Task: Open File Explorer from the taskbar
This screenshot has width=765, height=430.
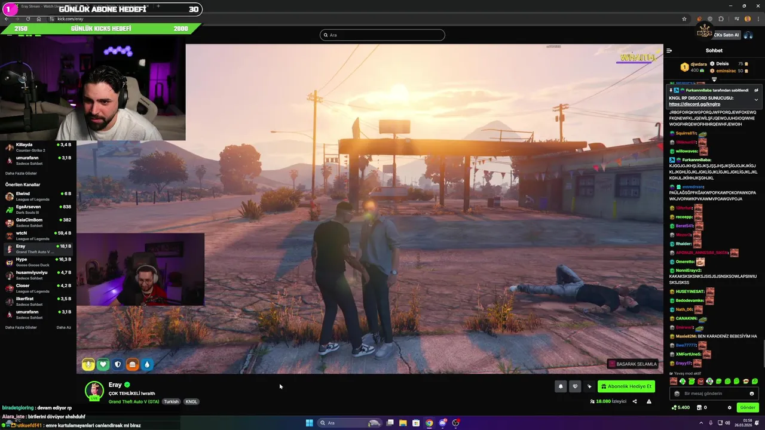Action: [x=403, y=423]
